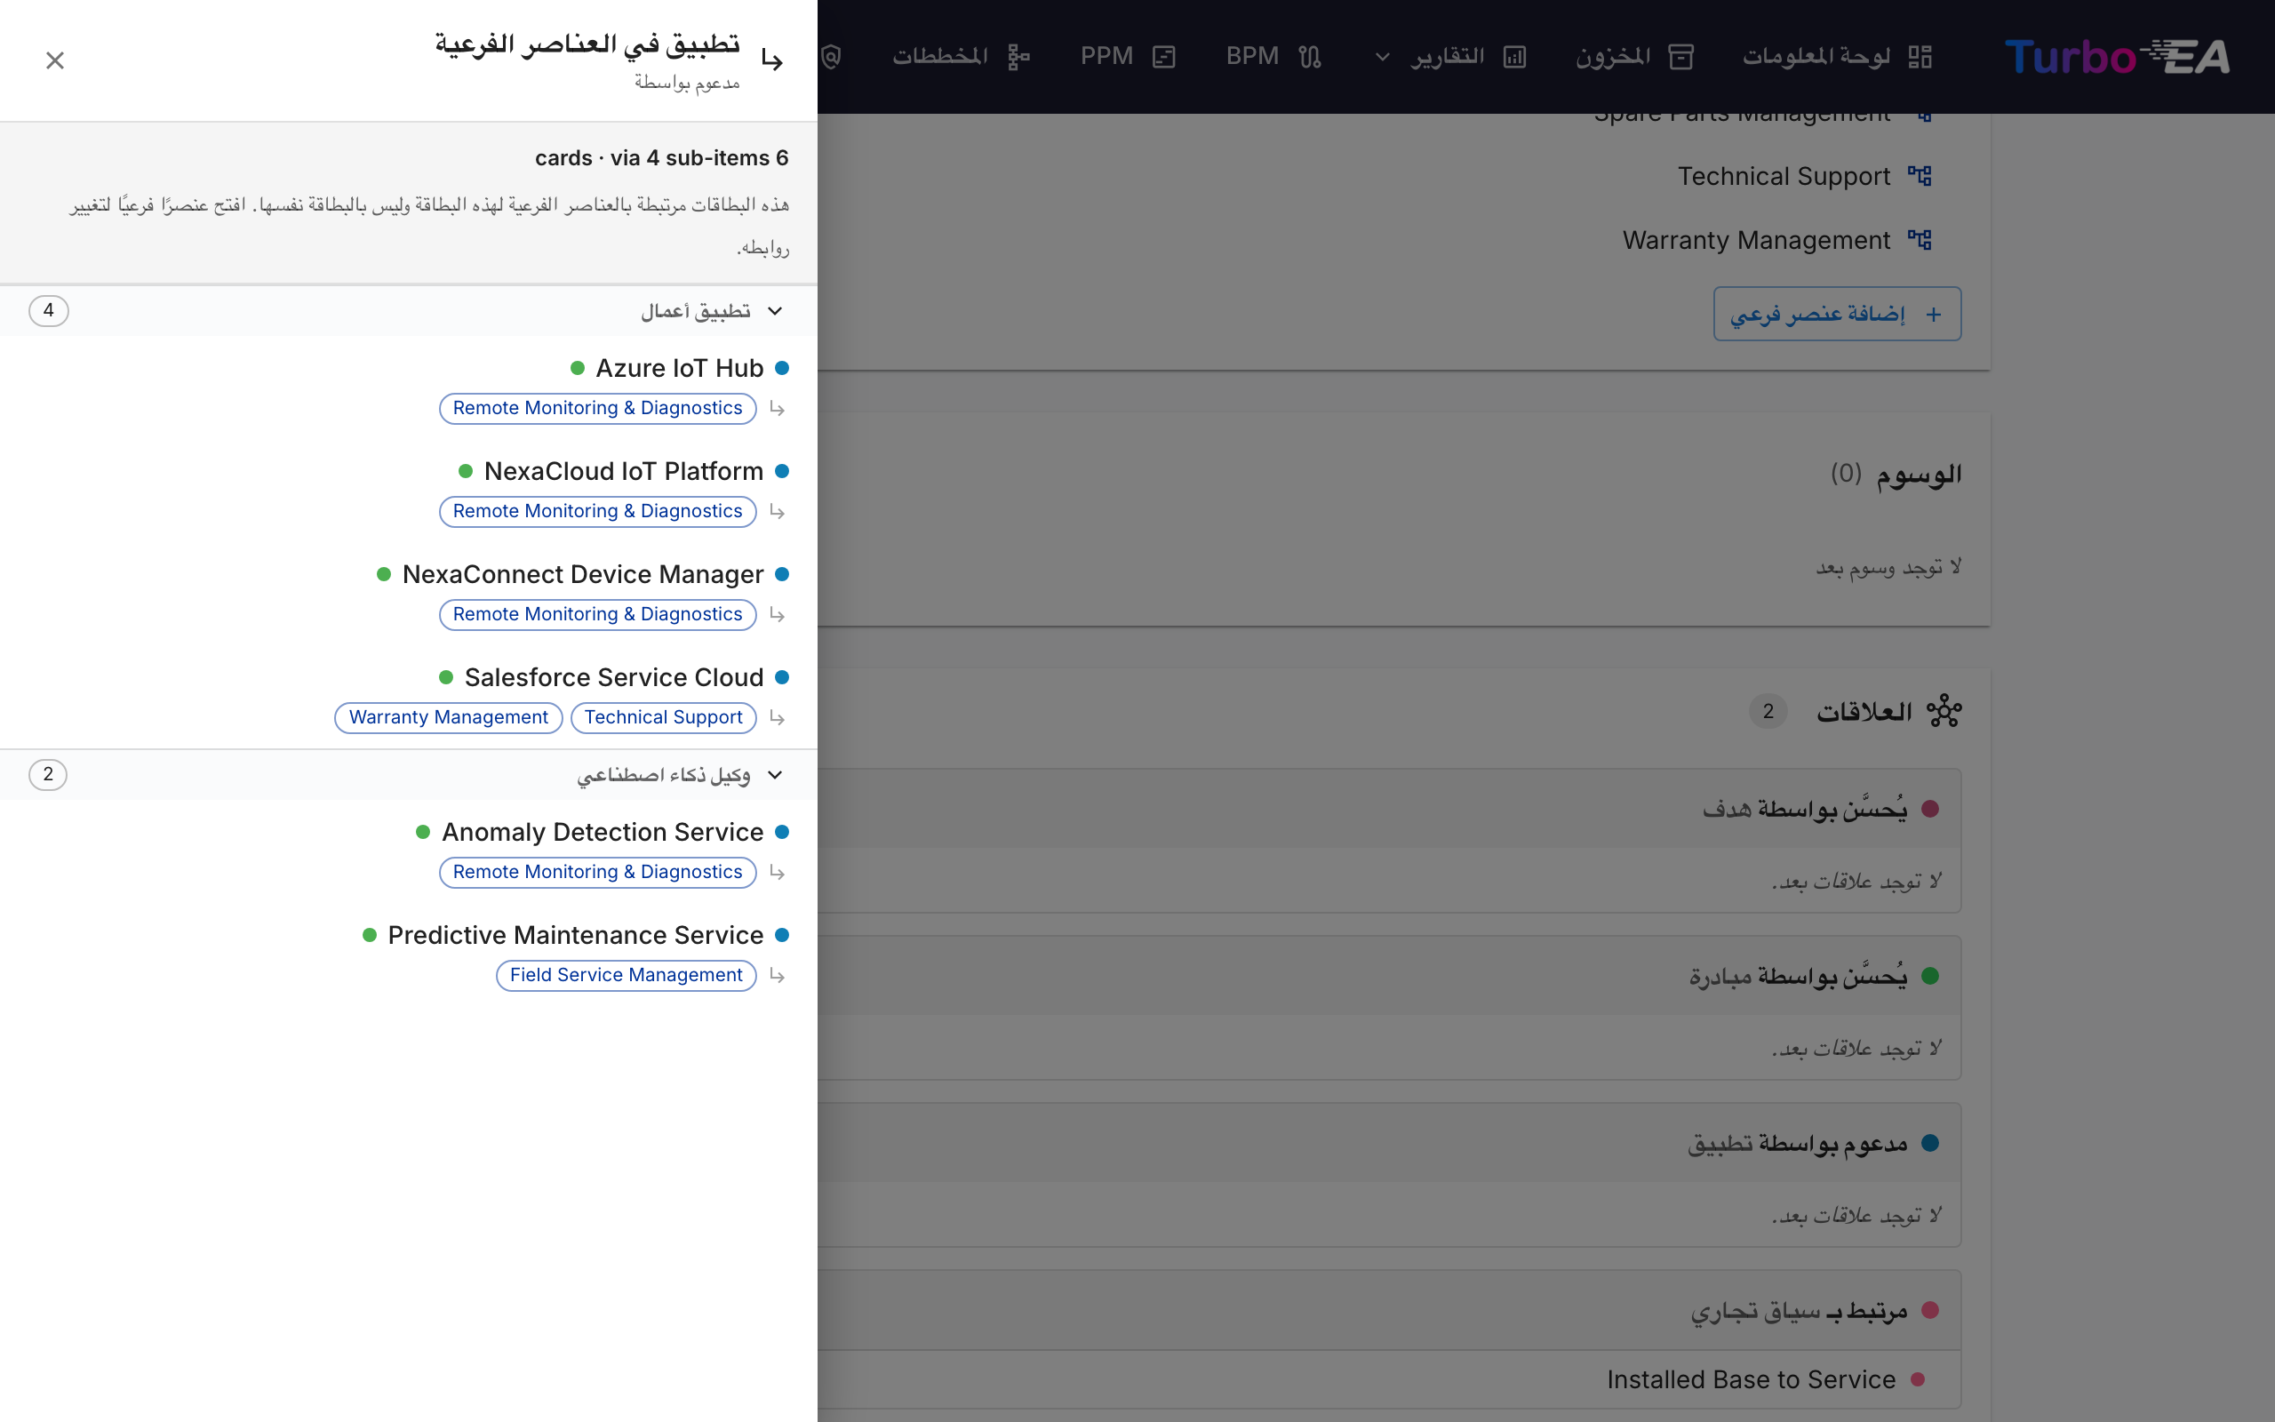
Task: Open the NexaCloud IoT Platform card
Action: pyautogui.click(x=623, y=471)
